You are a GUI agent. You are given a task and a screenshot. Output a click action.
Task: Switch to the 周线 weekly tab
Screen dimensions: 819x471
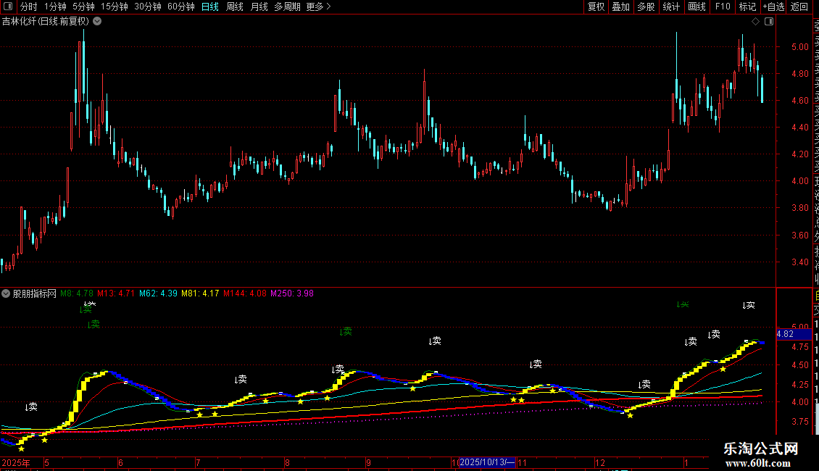pyautogui.click(x=235, y=7)
